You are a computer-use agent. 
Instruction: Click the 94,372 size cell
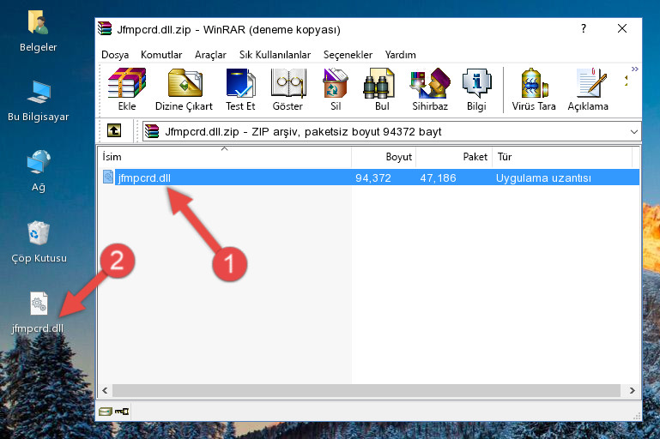click(373, 177)
